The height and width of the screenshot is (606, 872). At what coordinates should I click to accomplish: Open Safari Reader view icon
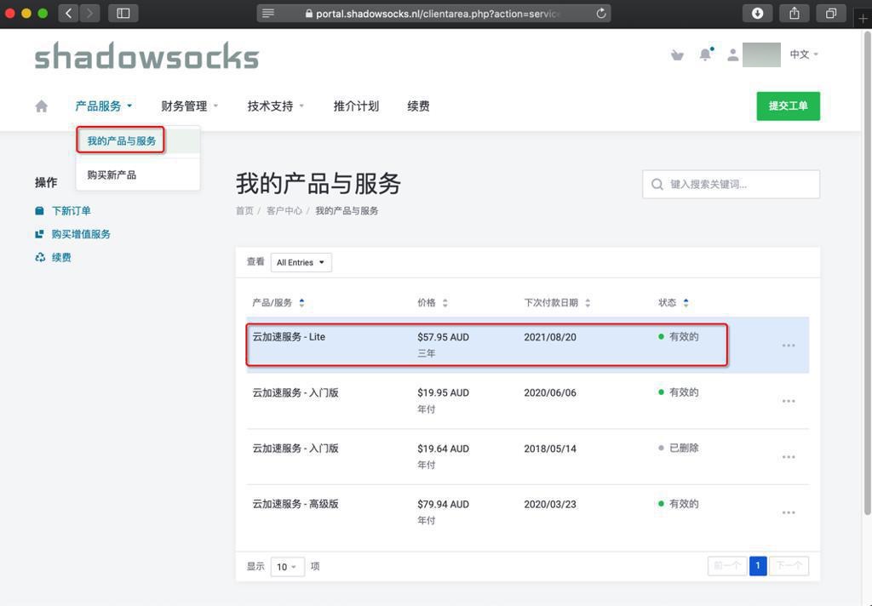268,14
